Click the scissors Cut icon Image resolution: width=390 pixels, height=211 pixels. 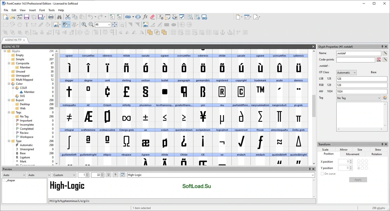pyautogui.click(x=68, y=17)
